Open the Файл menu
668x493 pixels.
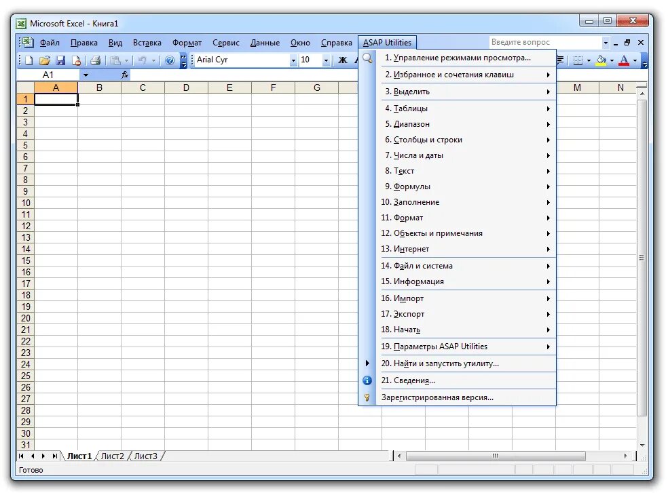coord(50,43)
